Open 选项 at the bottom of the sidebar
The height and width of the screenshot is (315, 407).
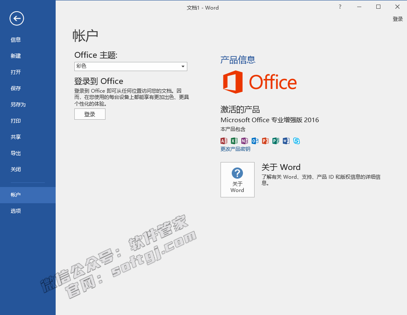[15, 211]
